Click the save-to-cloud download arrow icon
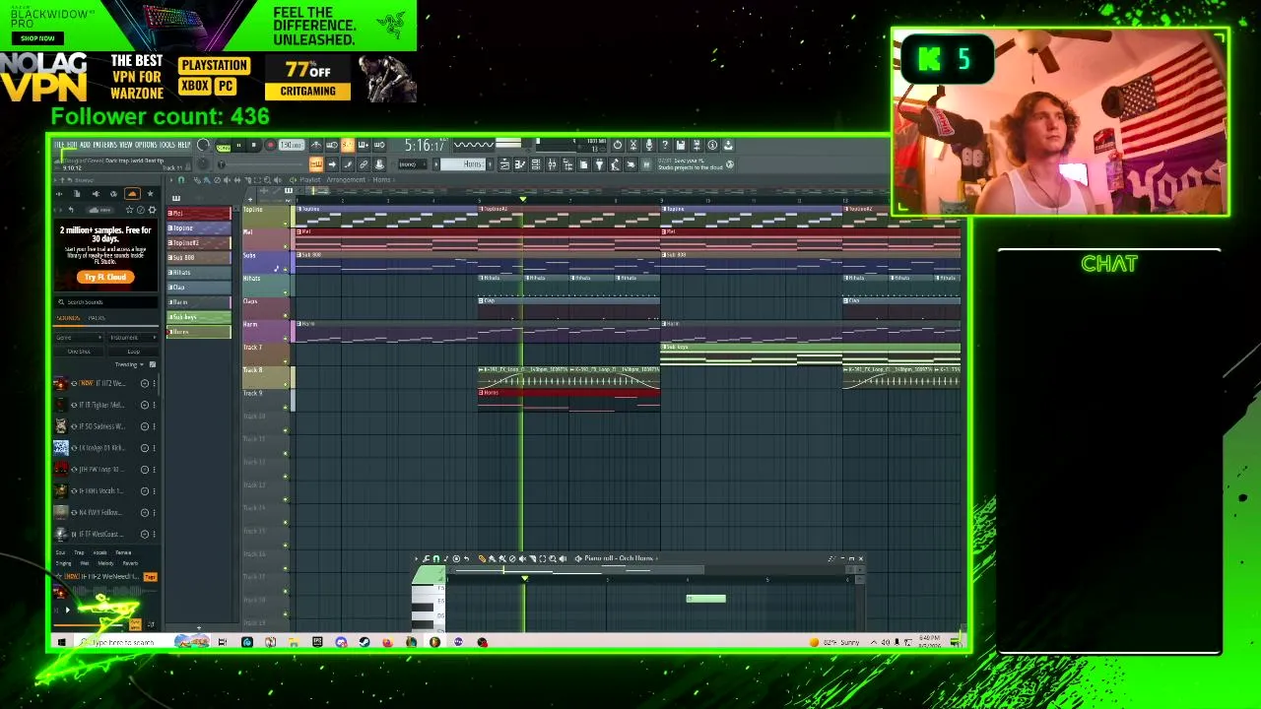This screenshot has width=1261, height=709. coord(728,146)
